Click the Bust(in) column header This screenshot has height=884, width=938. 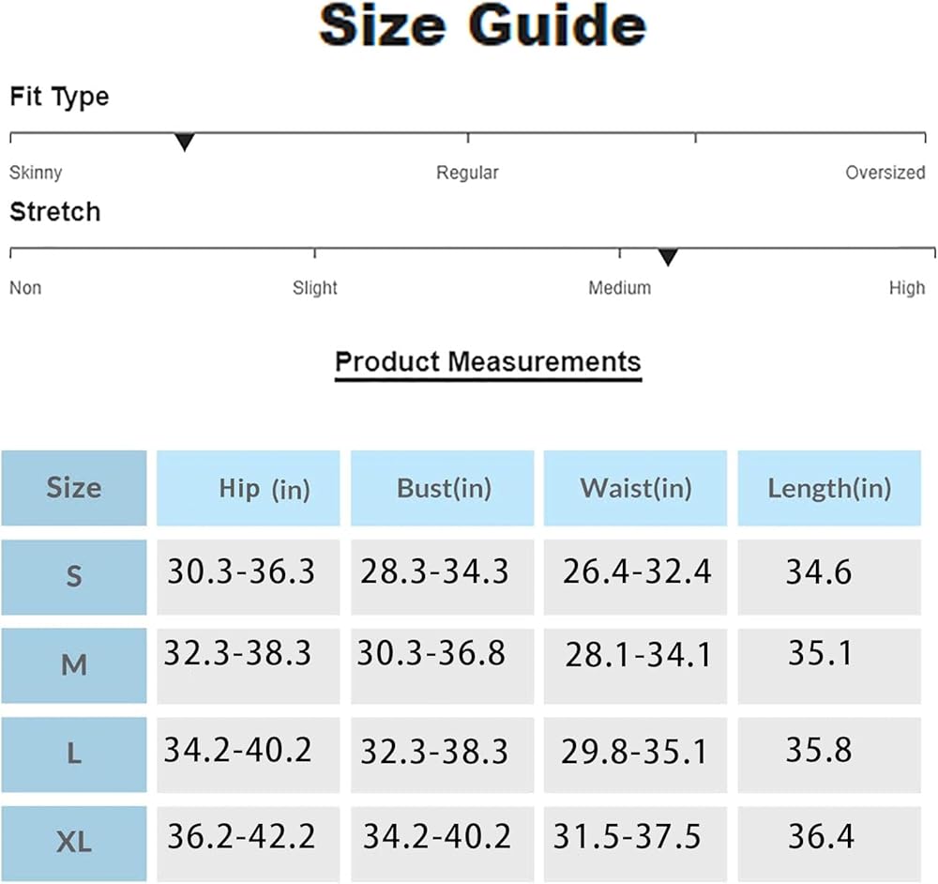443,488
